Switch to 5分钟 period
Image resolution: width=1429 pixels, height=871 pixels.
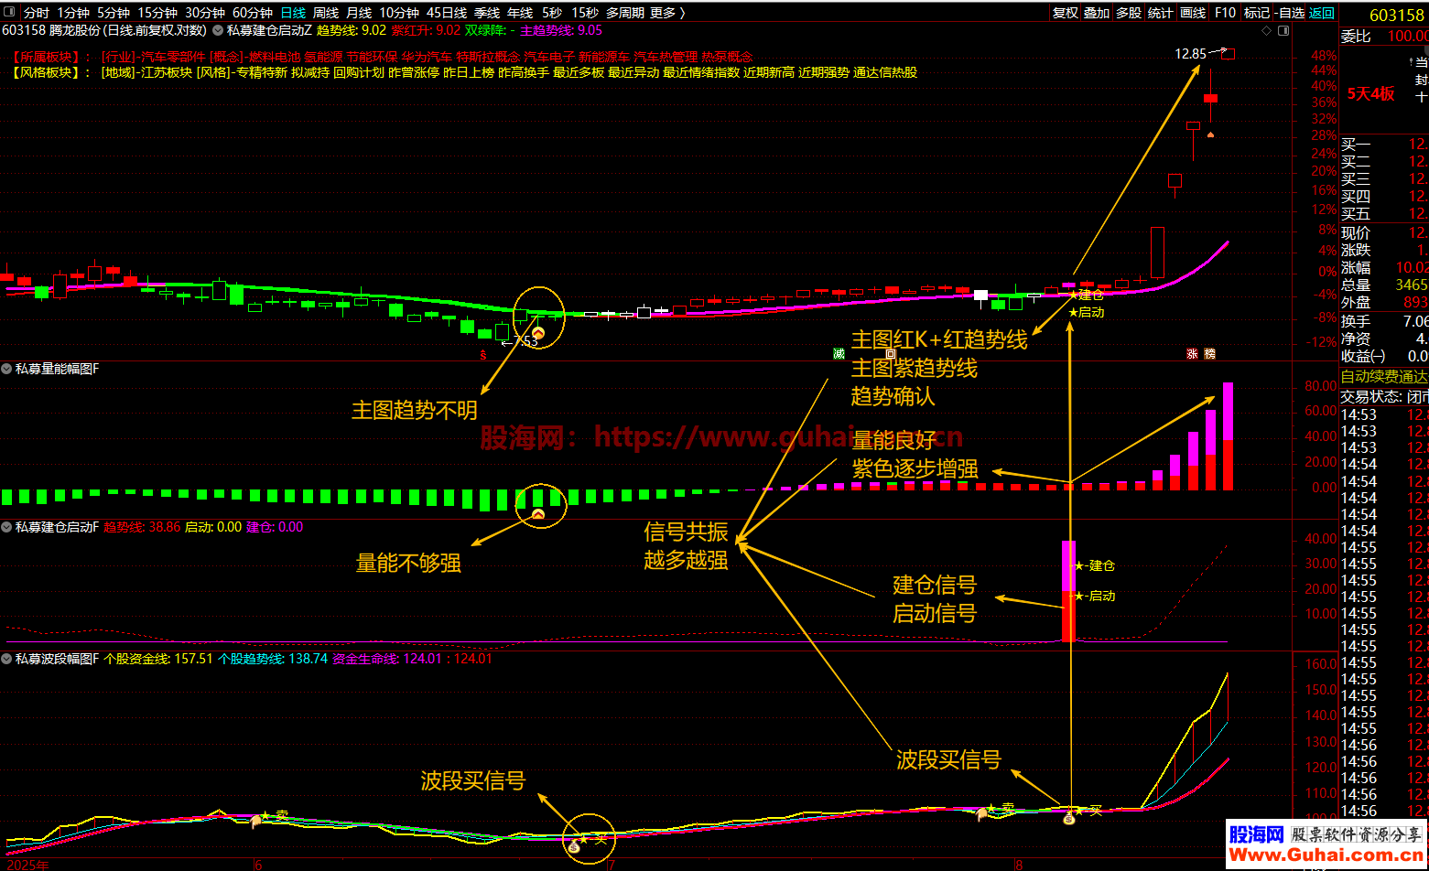(x=114, y=13)
